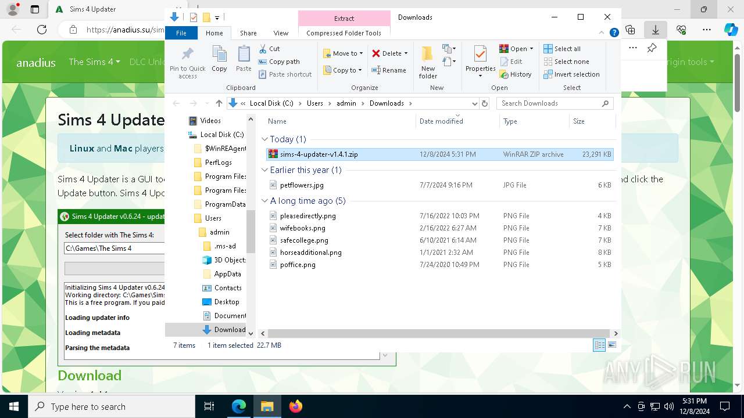Image resolution: width=744 pixels, height=418 pixels.
Task: Open Explorer Help question mark
Action: [x=614, y=33]
